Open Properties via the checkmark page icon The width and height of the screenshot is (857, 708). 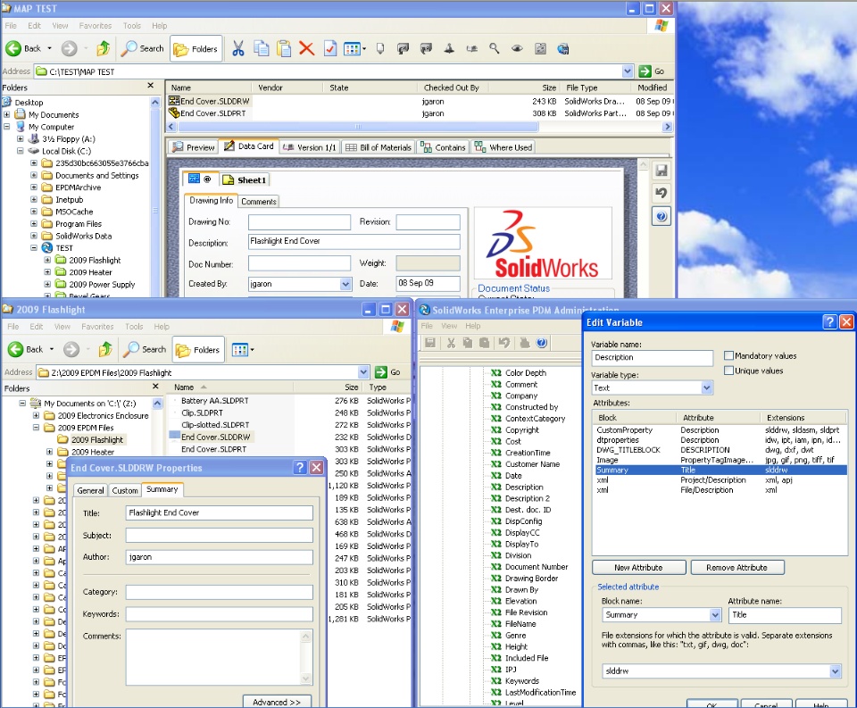[330, 48]
